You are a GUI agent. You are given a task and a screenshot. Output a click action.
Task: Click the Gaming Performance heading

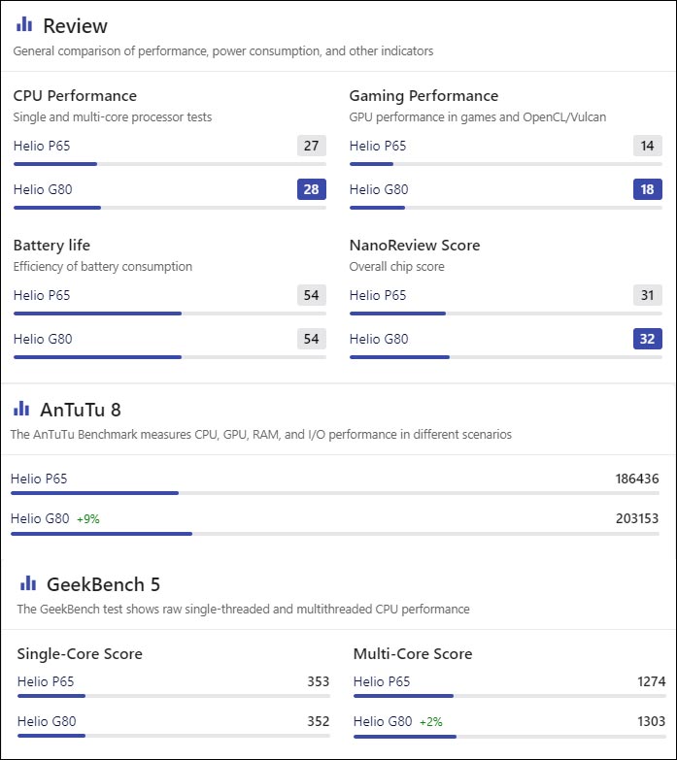423,96
